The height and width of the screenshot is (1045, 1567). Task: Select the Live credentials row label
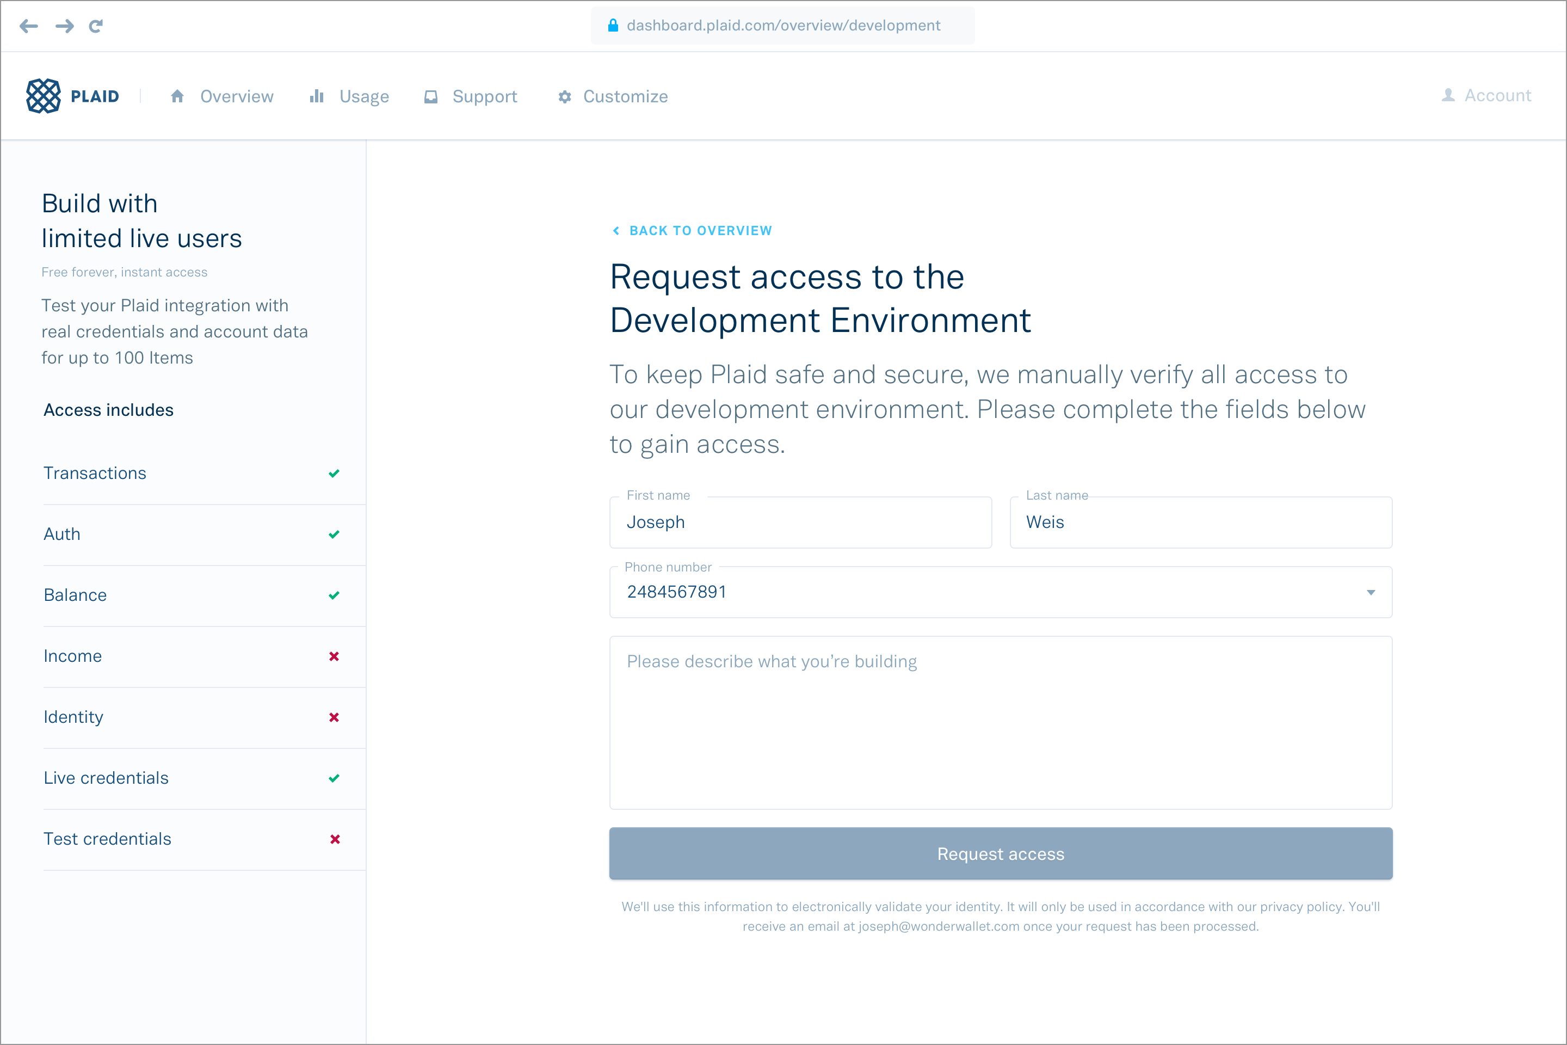(106, 778)
